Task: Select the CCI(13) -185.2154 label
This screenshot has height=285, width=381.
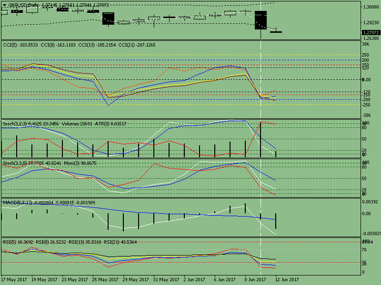Action: 97,45
